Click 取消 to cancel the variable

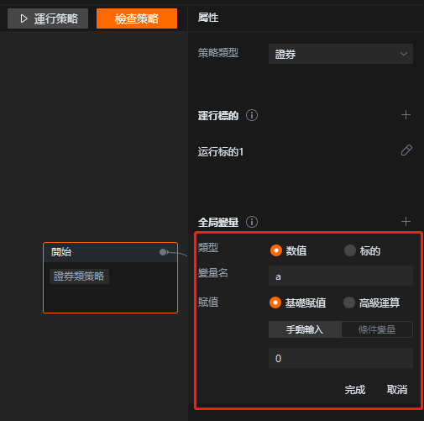click(x=397, y=390)
